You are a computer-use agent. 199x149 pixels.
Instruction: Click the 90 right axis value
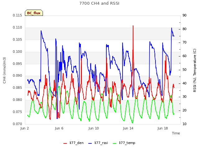(x=184, y=15)
